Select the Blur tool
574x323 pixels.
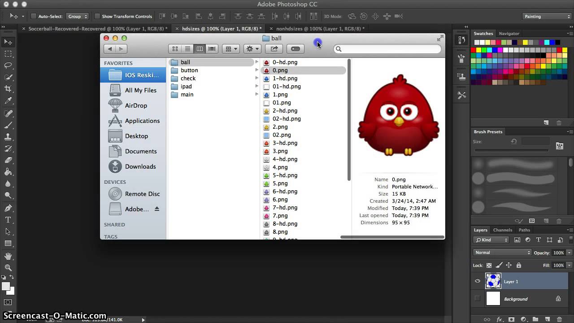[8, 183]
